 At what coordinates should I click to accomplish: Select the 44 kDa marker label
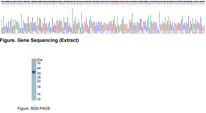pyautogui.click(x=39, y=68)
